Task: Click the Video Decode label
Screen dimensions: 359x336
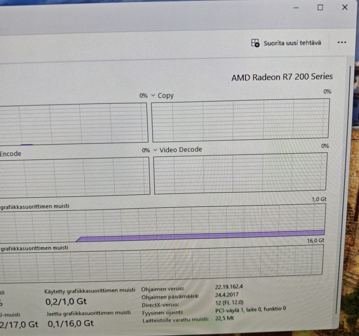Action: (181, 150)
